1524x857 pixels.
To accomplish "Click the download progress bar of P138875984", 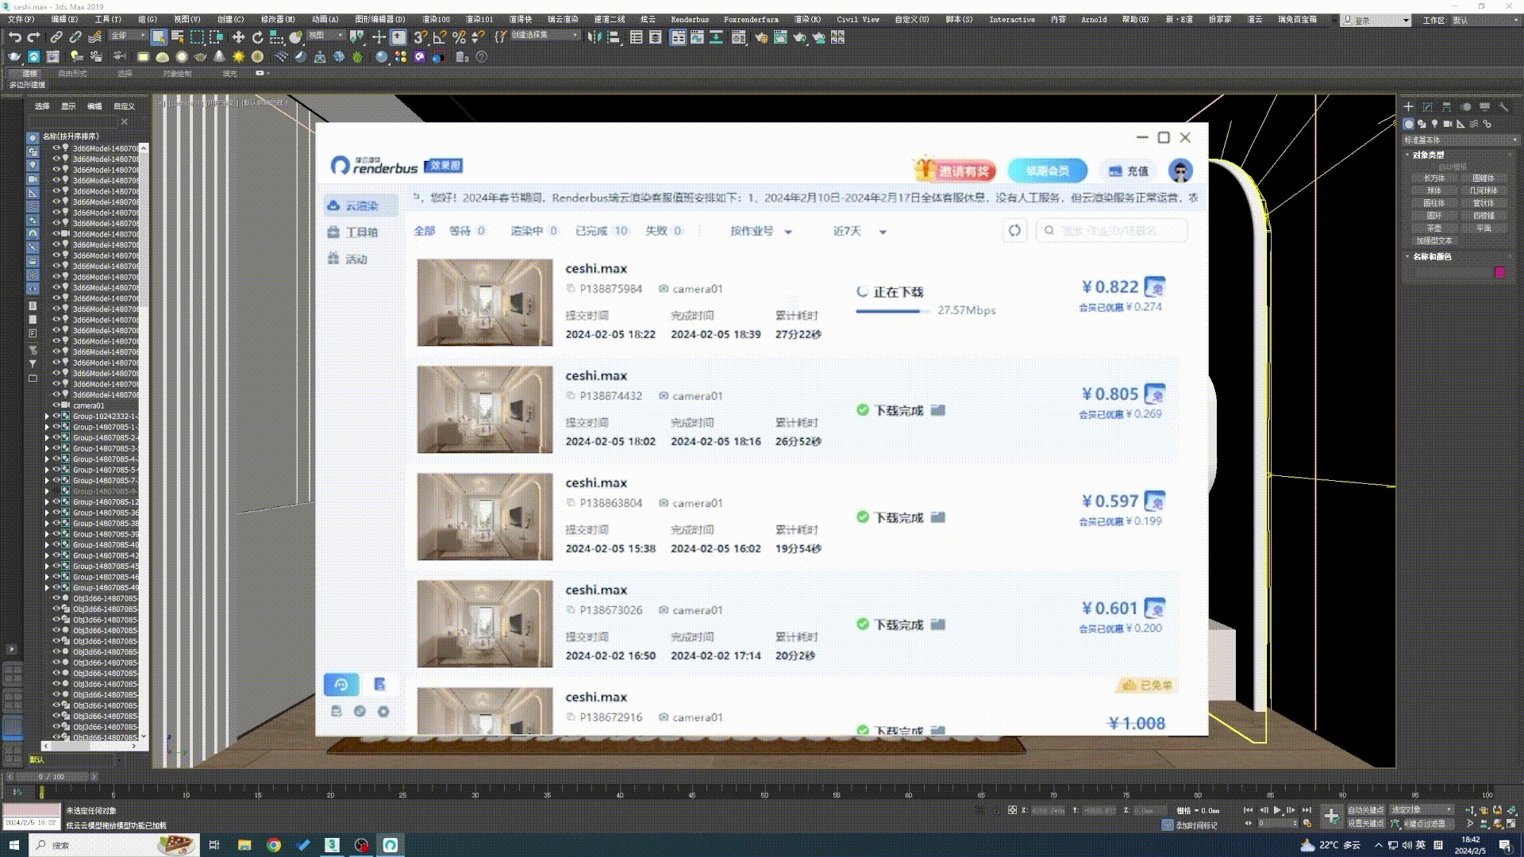I will tap(892, 311).
